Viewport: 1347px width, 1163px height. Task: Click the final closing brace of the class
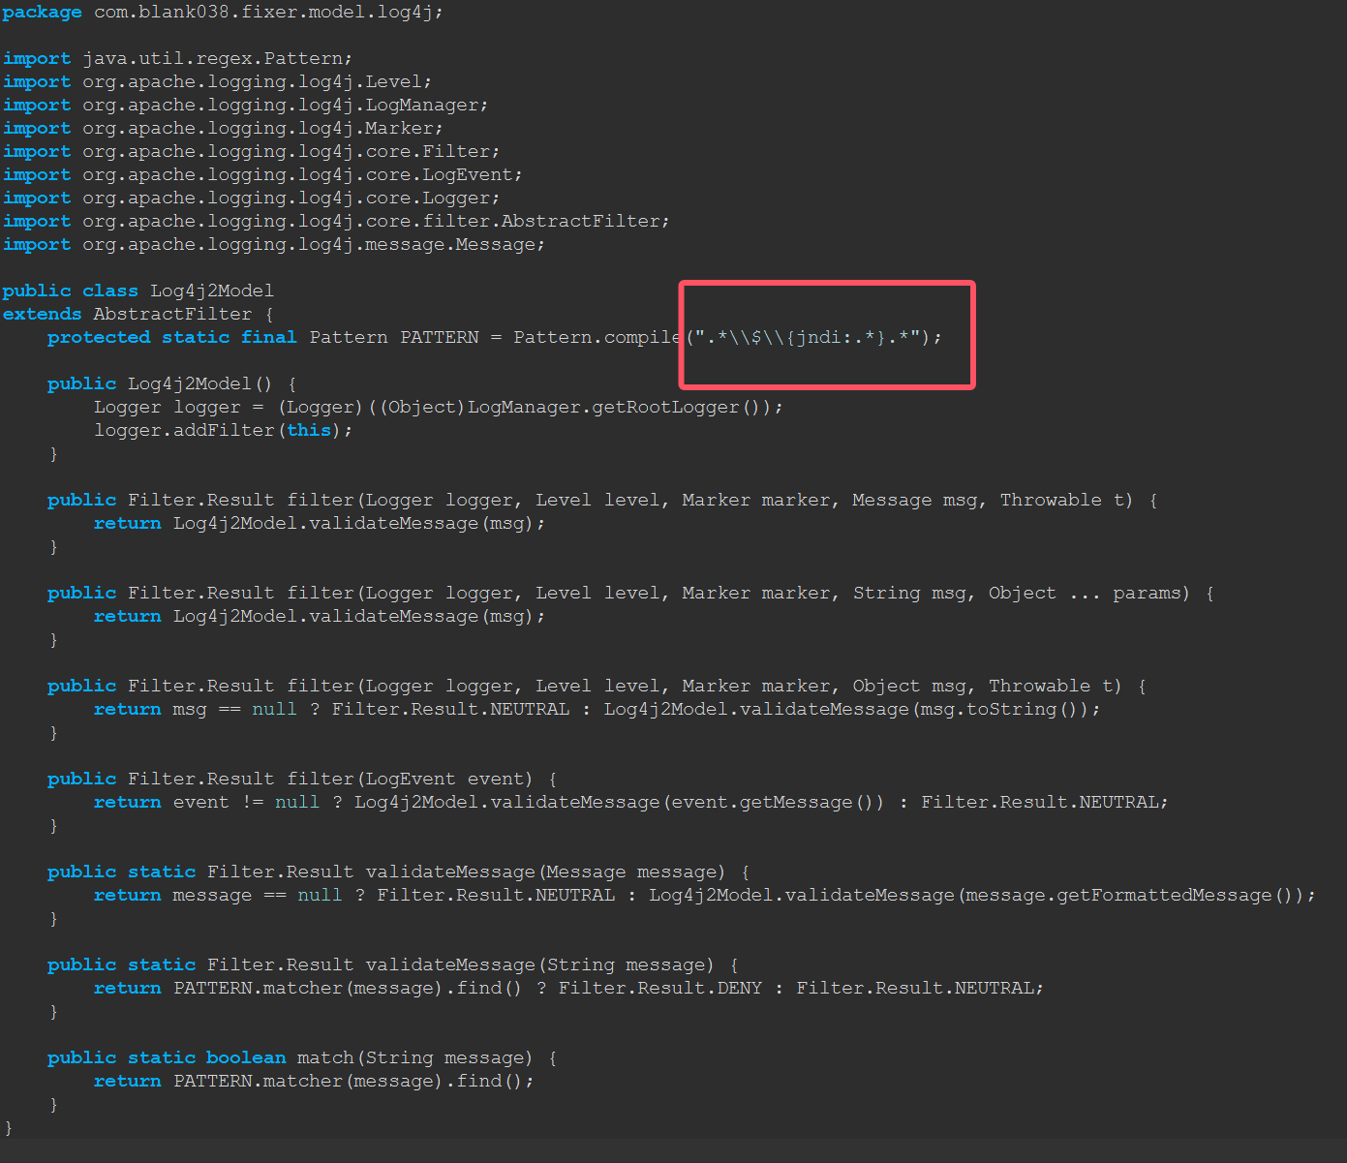pyautogui.click(x=9, y=1128)
